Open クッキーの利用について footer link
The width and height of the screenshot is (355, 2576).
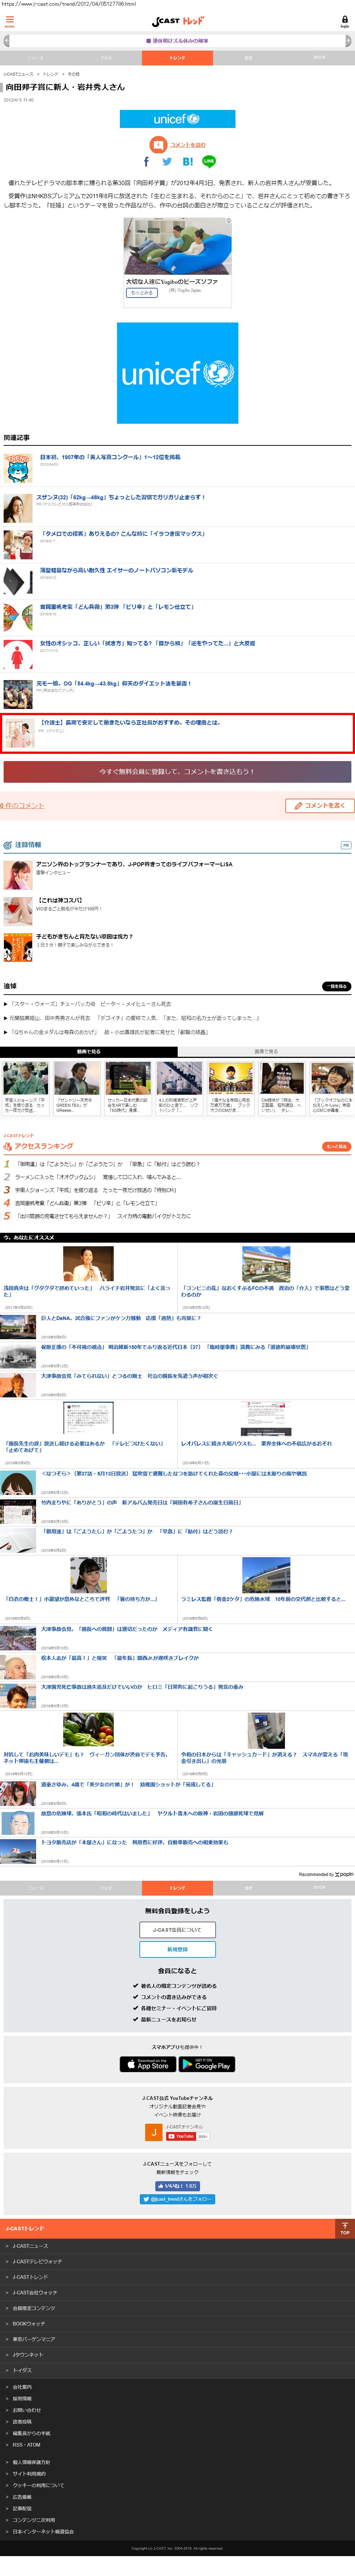pos(38,2485)
